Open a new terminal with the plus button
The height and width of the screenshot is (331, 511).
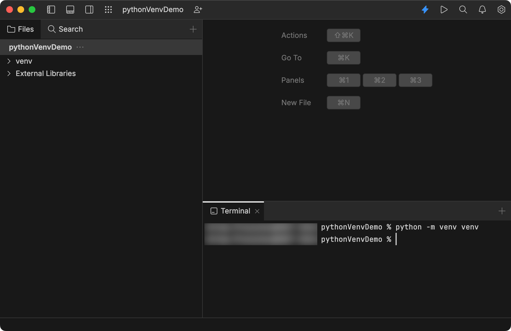(502, 211)
